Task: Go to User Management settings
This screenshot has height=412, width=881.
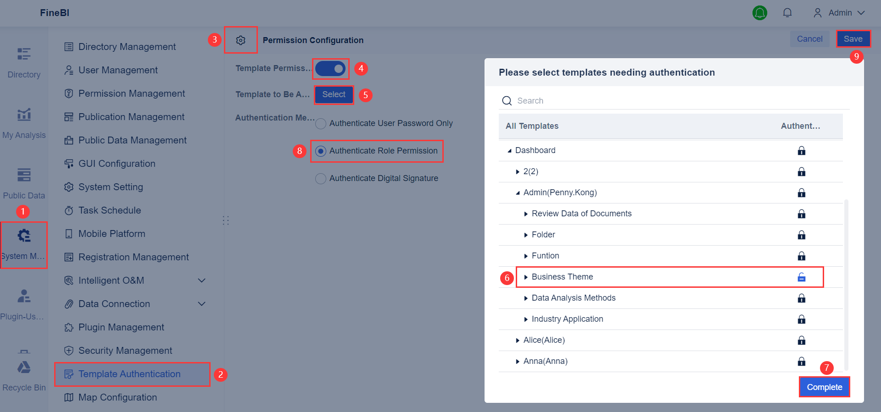Action: (x=117, y=70)
